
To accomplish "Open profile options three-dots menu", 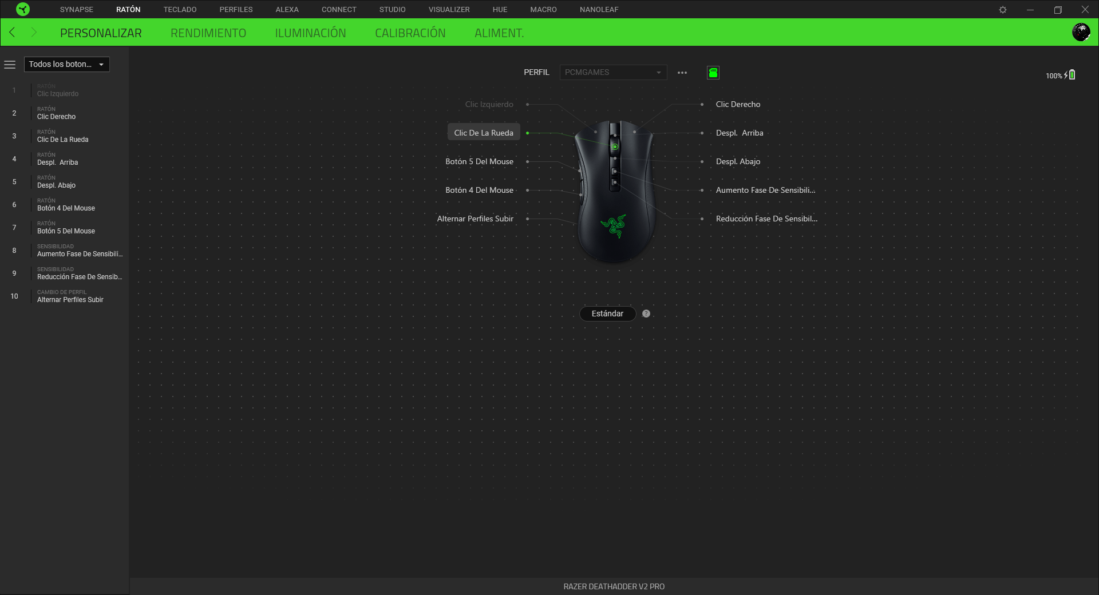I will (x=682, y=73).
